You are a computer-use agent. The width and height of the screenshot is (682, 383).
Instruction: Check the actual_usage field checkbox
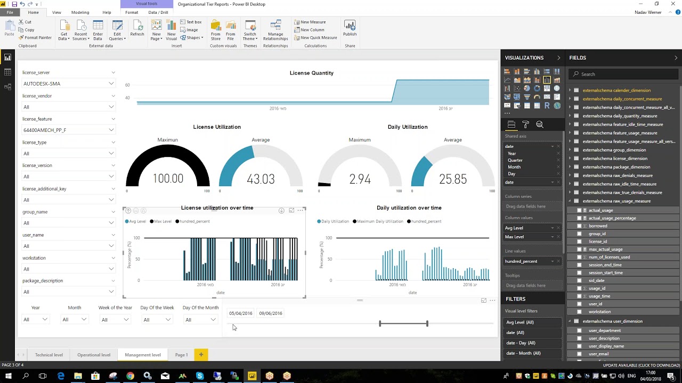(579, 210)
